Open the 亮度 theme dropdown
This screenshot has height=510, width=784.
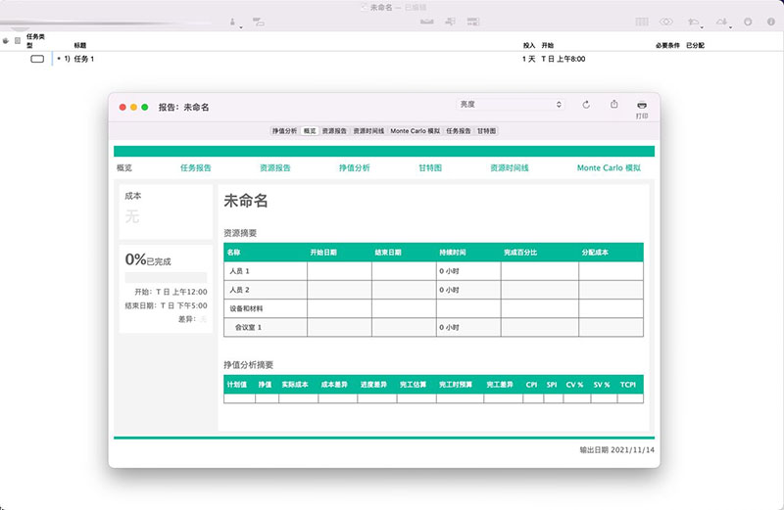point(511,105)
